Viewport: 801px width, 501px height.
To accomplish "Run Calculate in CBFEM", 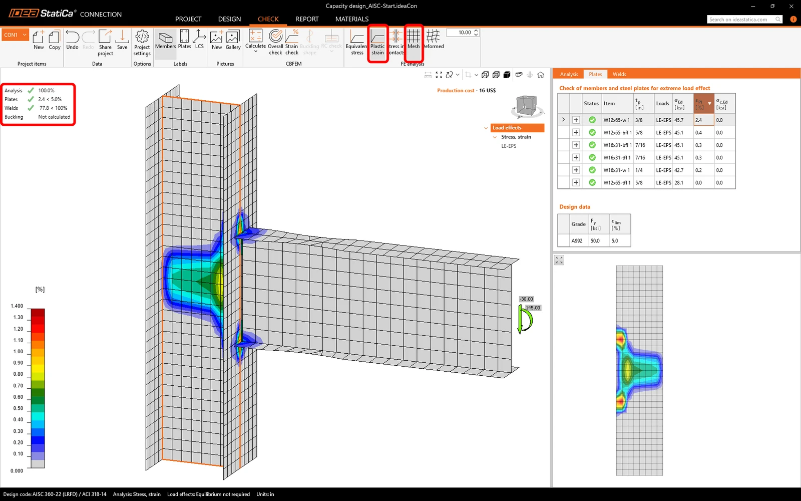I will point(255,38).
